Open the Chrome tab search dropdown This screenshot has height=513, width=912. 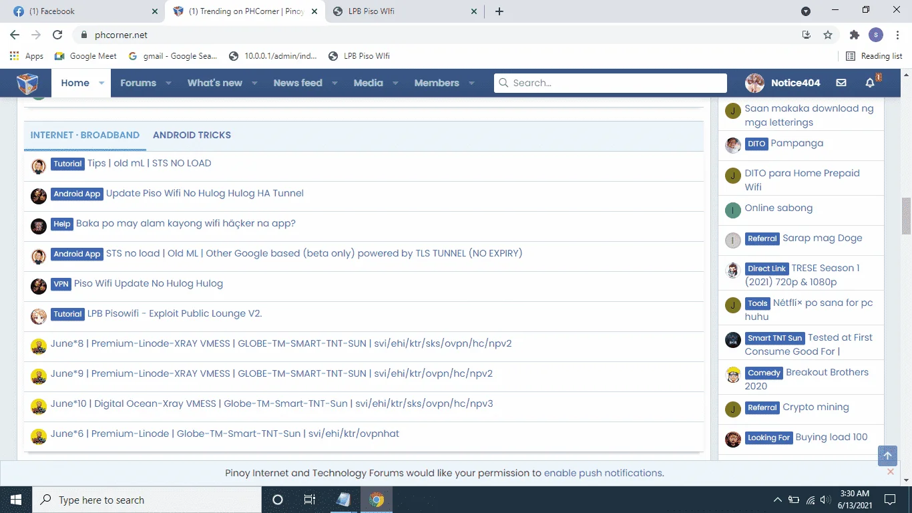point(806,11)
